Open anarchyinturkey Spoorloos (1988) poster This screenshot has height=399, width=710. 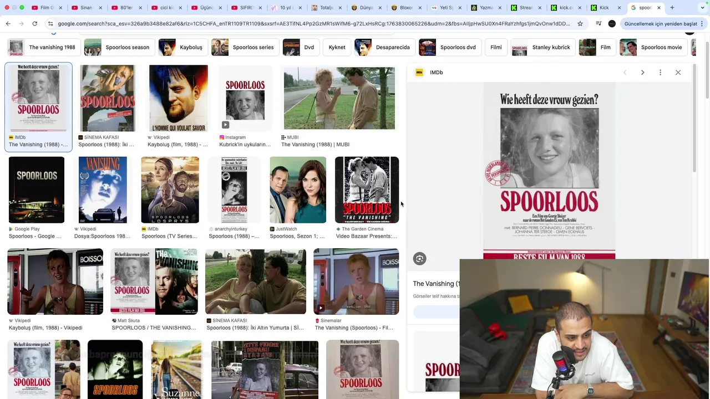(x=234, y=190)
